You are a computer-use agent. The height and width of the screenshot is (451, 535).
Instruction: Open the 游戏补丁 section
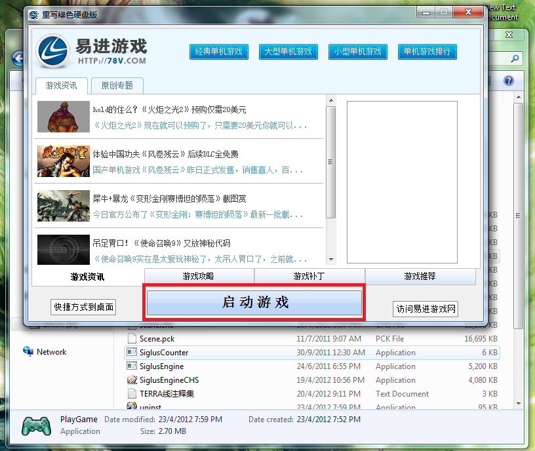[x=309, y=276]
